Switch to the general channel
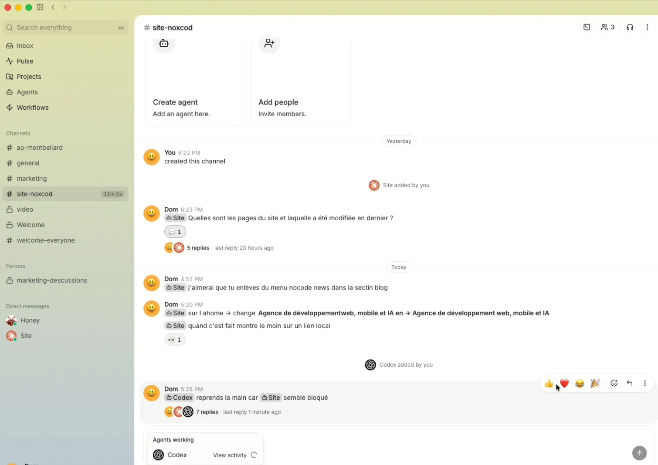Image resolution: width=658 pixels, height=465 pixels. [65, 163]
